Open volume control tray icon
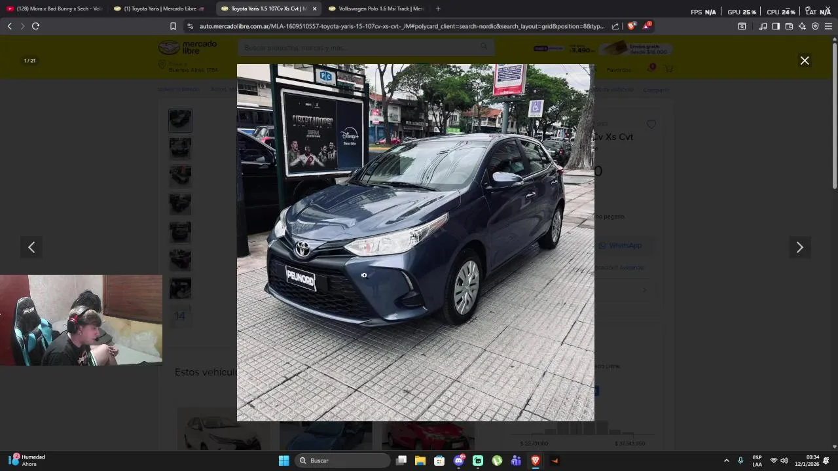The height and width of the screenshot is (471, 838). point(784,461)
